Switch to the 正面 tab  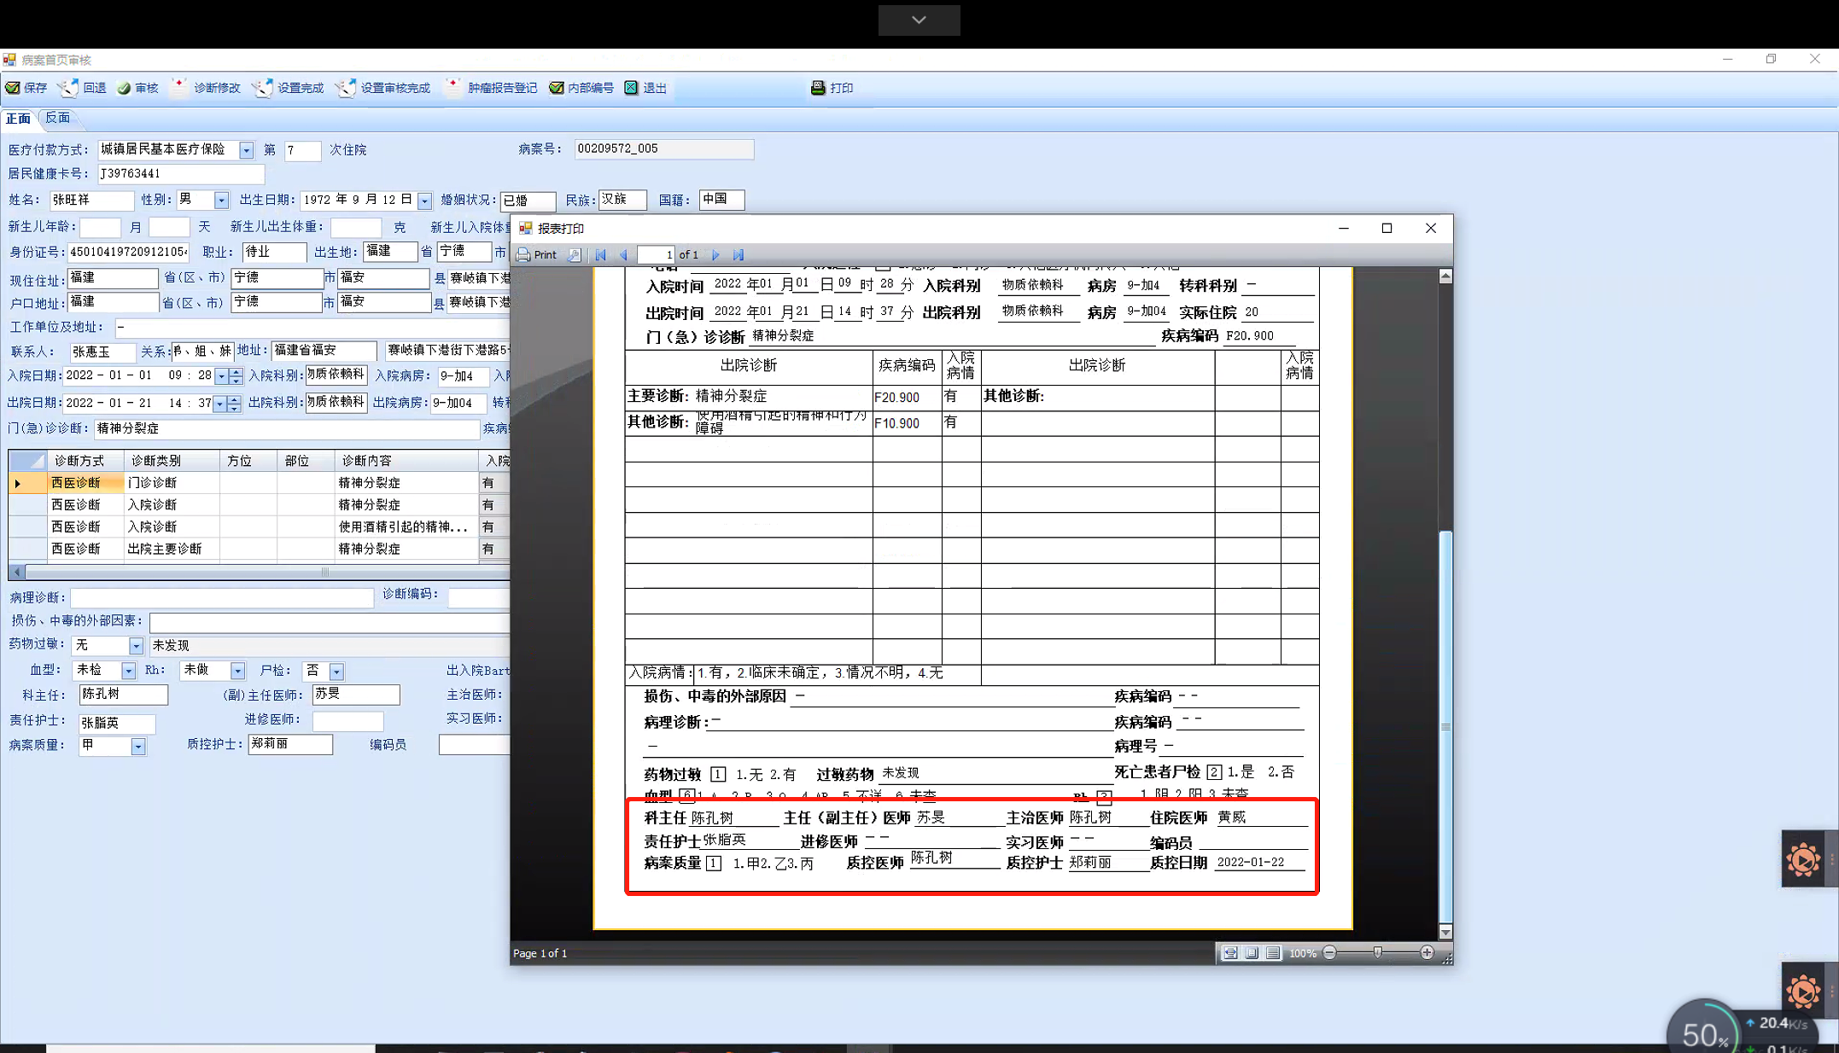tap(18, 118)
